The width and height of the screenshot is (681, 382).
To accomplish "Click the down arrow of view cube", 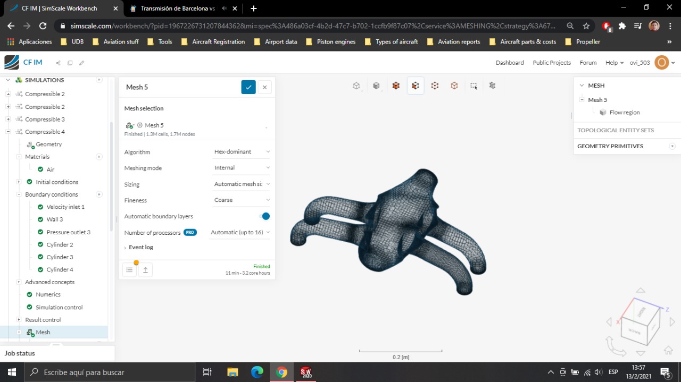I will (x=641, y=353).
